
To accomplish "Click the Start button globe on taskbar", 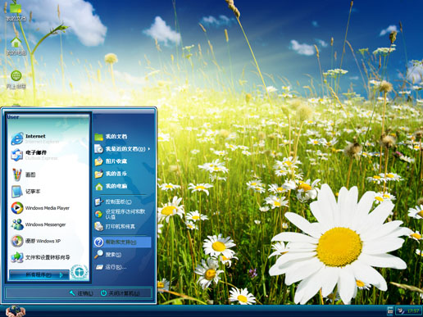I will coord(16,311).
